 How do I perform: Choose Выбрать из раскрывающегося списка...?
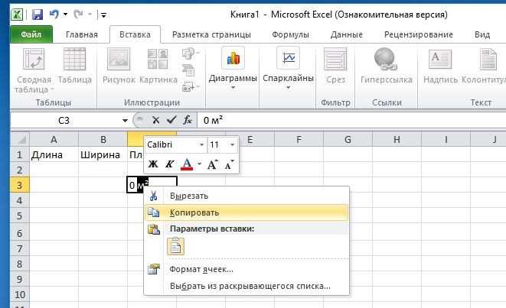tap(246, 286)
